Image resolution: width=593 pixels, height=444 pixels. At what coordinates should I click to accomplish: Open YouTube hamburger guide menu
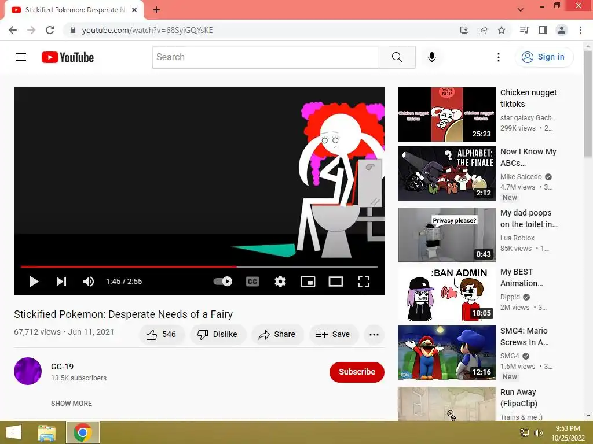tap(21, 57)
